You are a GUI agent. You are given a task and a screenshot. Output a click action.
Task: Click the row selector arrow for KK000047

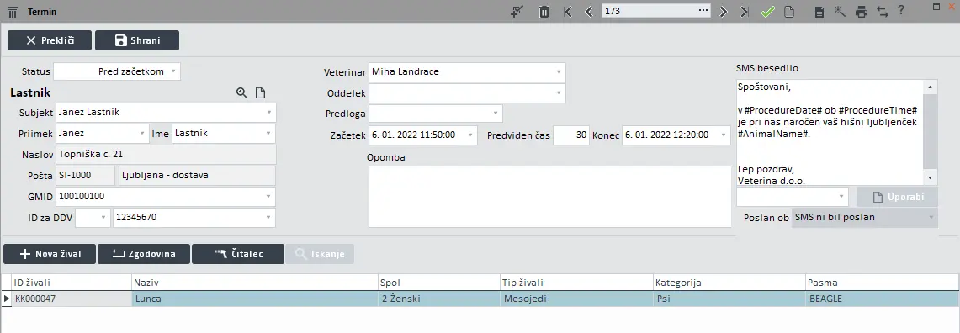7,299
